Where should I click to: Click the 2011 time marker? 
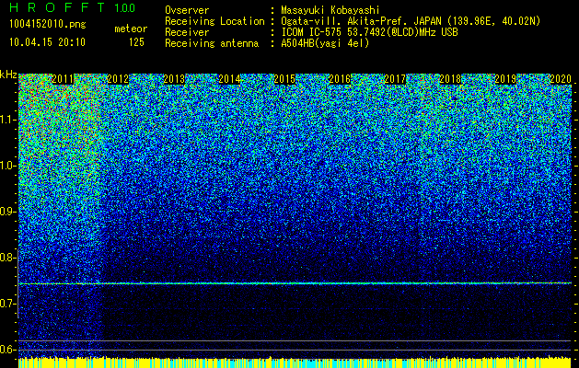pyautogui.click(x=64, y=79)
